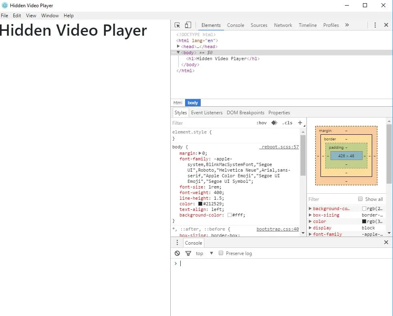This screenshot has width=393, height=316.
Task: Click computed background-color rgb swatch
Action: pos(364,209)
